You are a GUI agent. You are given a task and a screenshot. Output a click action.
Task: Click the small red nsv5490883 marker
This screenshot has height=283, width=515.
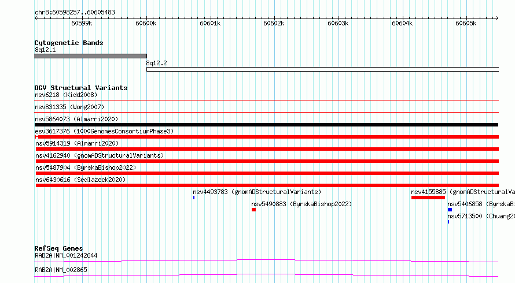coord(253,210)
